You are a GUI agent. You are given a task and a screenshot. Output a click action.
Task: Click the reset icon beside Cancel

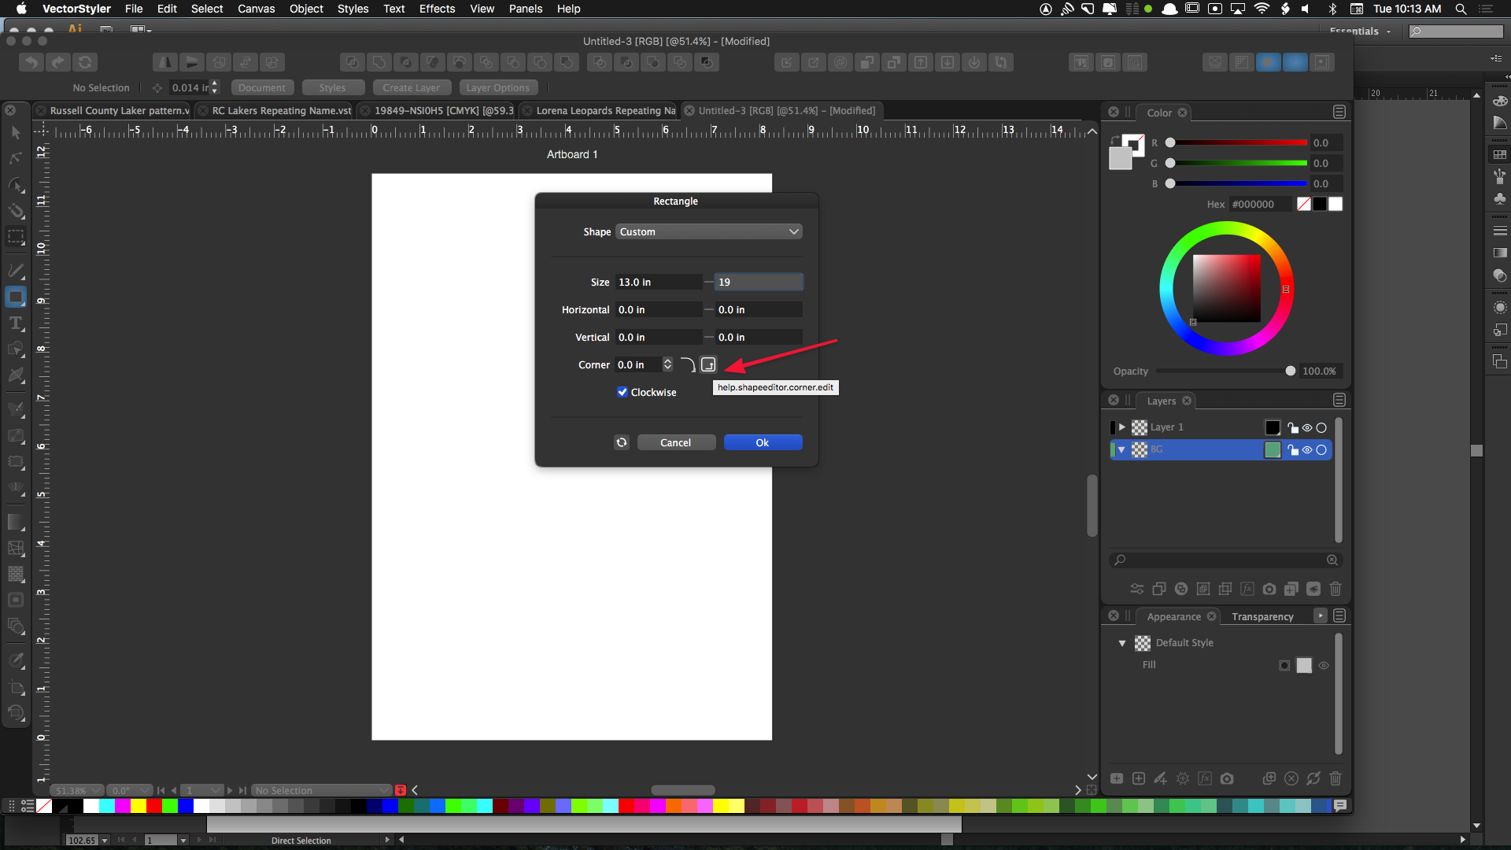622,442
